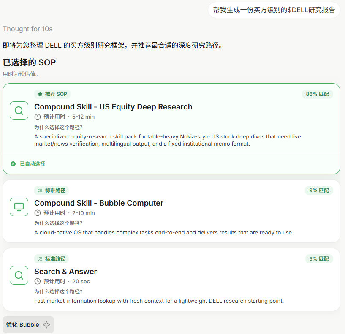The image size is (345, 334).
Task: Click the 即将为您整理 DELL intro sentence
Action: tap(113, 46)
